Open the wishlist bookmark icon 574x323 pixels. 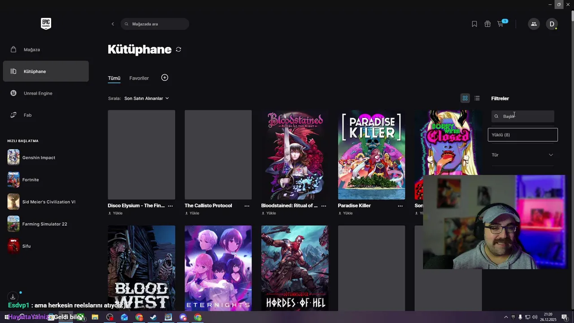(x=474, y=24)
